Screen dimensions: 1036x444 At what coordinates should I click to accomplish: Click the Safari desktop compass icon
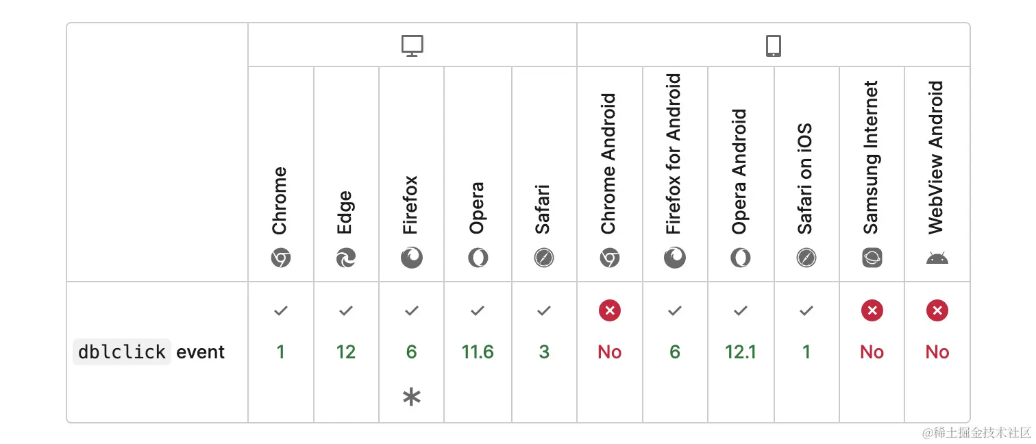(x=544, y=258)
